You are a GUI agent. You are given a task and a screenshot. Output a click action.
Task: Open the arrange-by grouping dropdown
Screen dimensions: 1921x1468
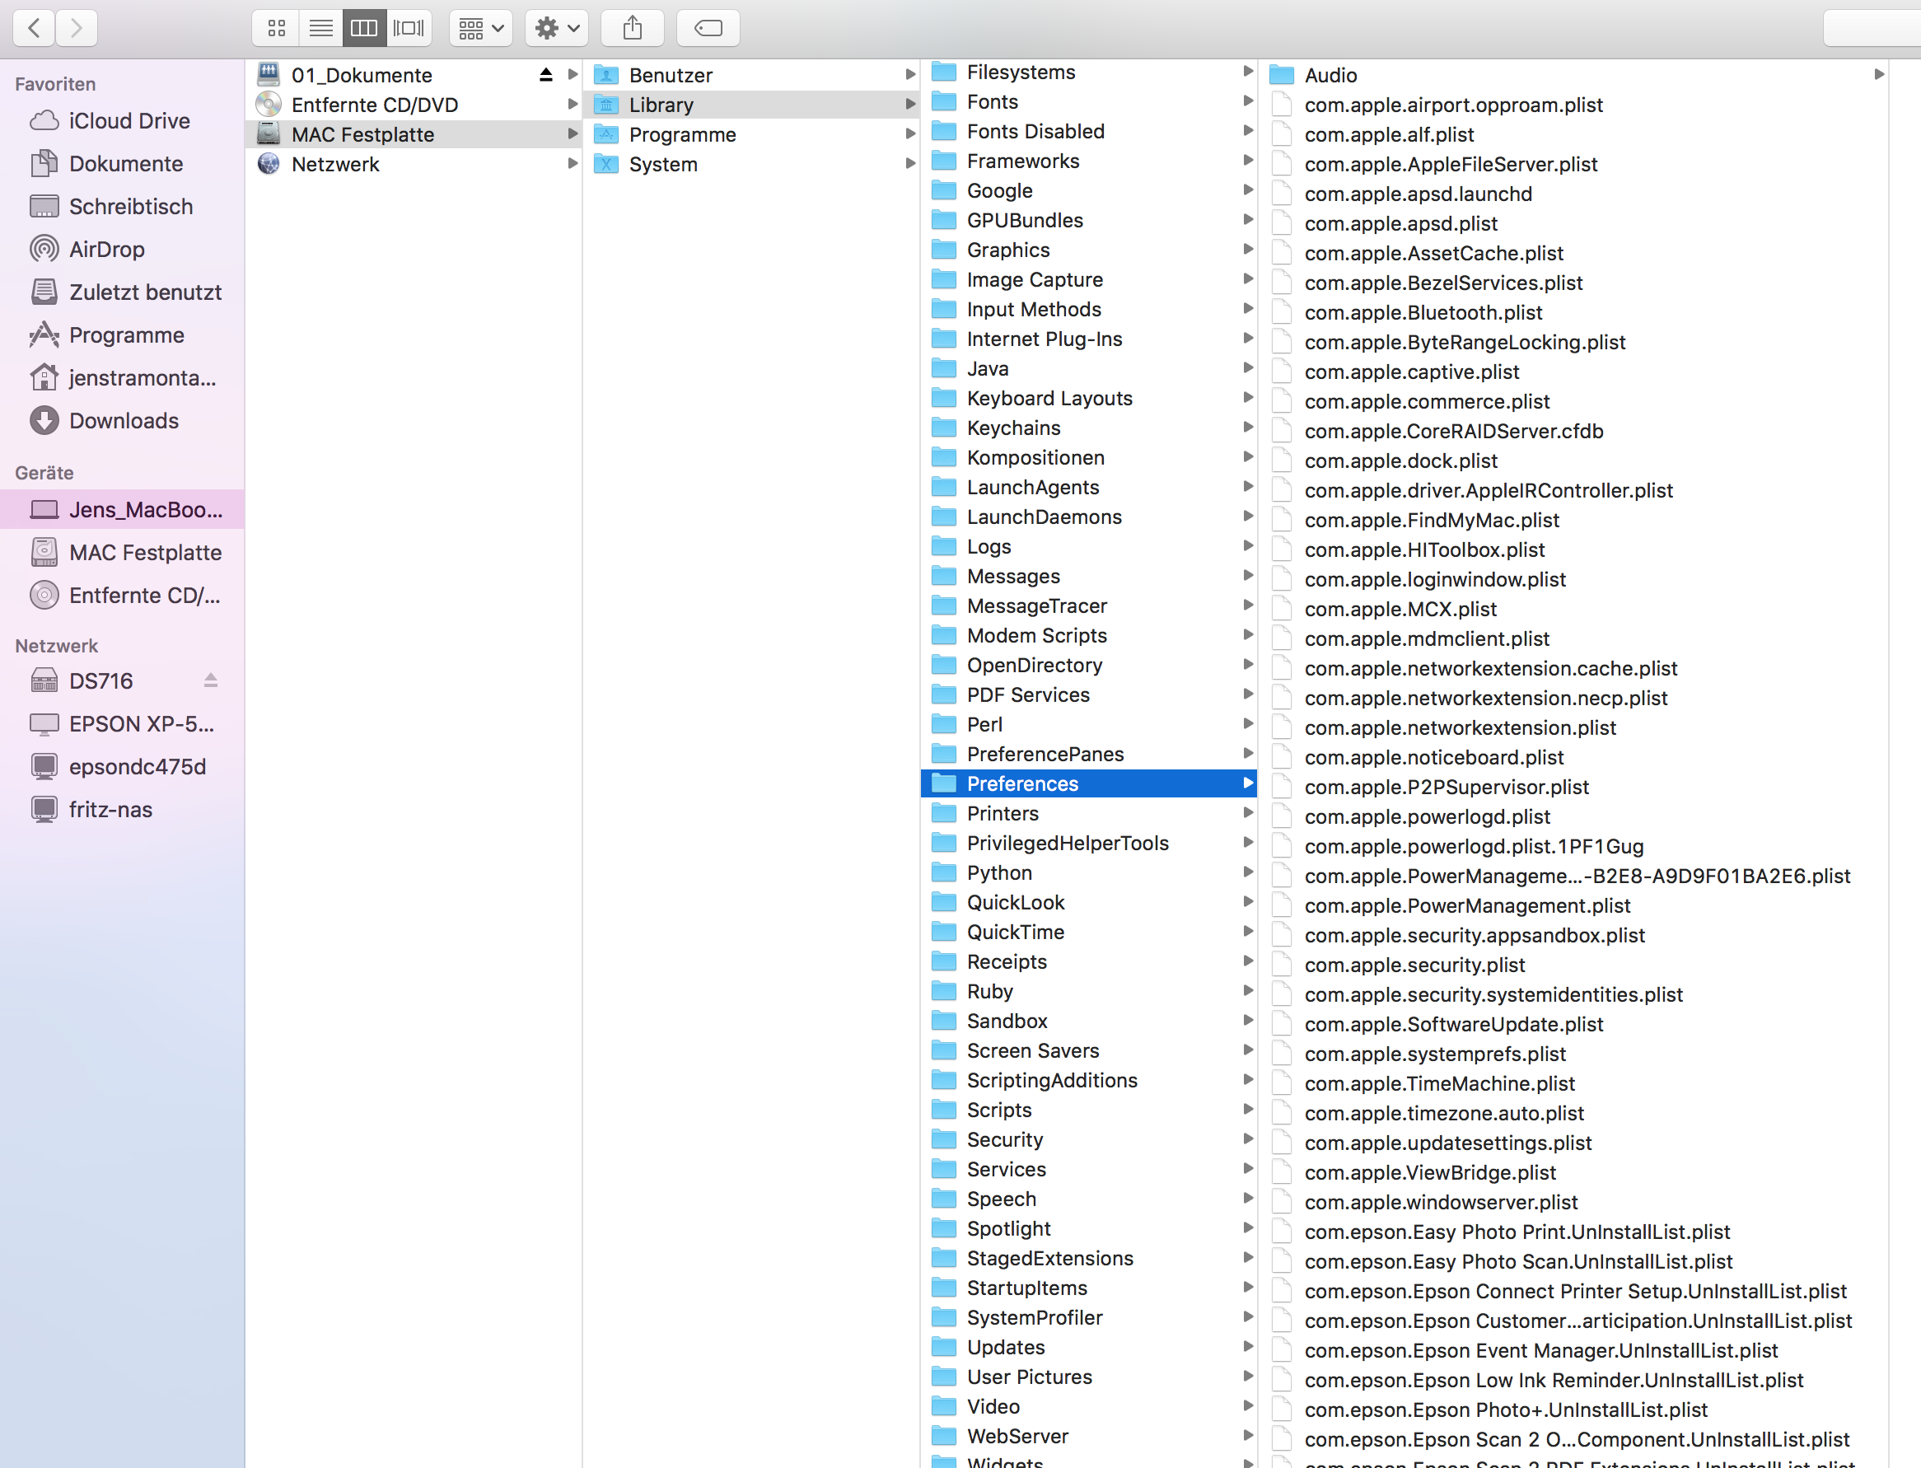[x=480, y=29]
